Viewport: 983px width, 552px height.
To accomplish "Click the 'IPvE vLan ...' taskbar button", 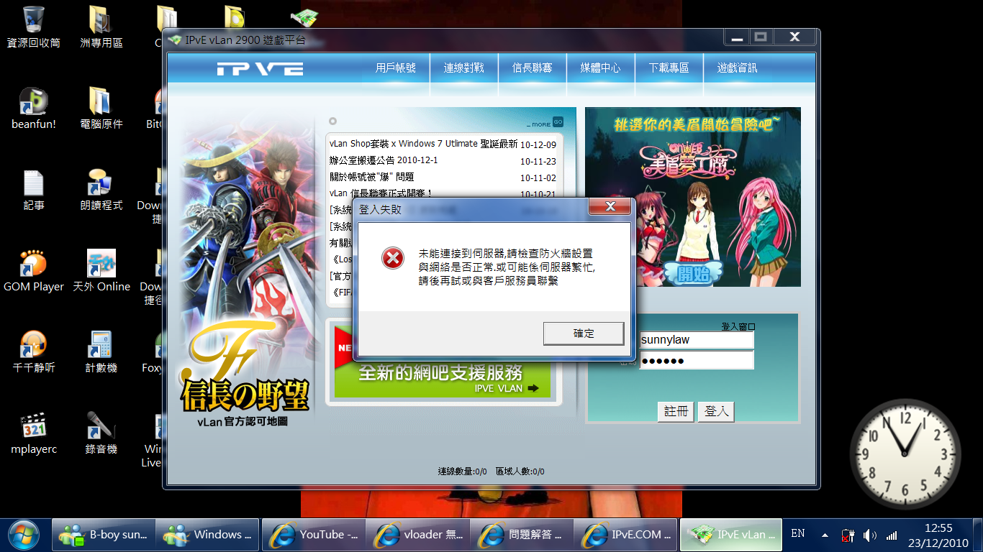I will (732, 535).
